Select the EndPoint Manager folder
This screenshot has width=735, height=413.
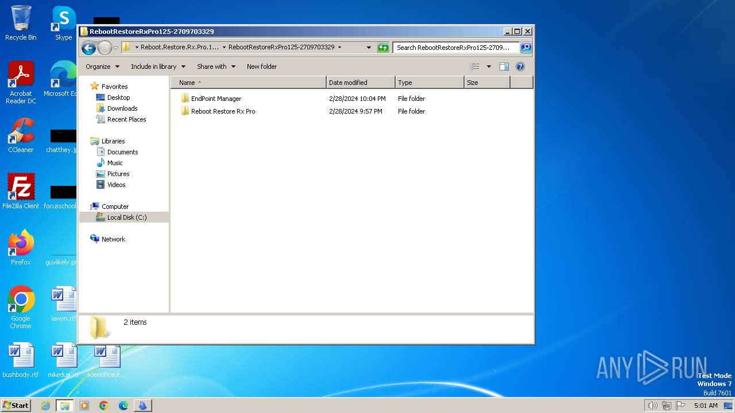(x=216, y=99)
